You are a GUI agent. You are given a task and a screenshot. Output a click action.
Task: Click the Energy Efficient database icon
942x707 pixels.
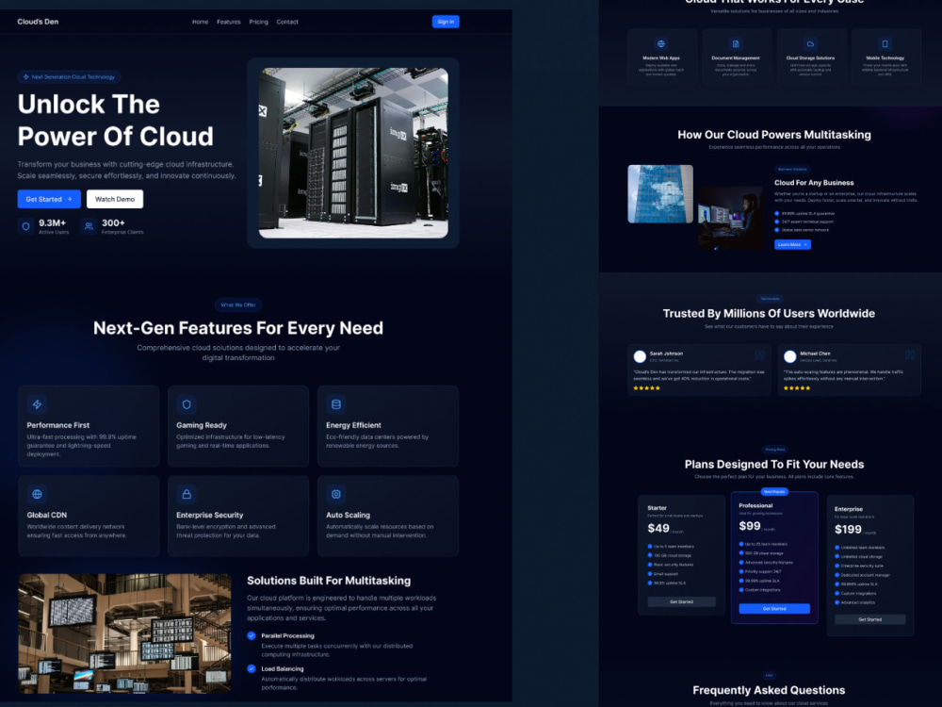click(x=336, y=404)
